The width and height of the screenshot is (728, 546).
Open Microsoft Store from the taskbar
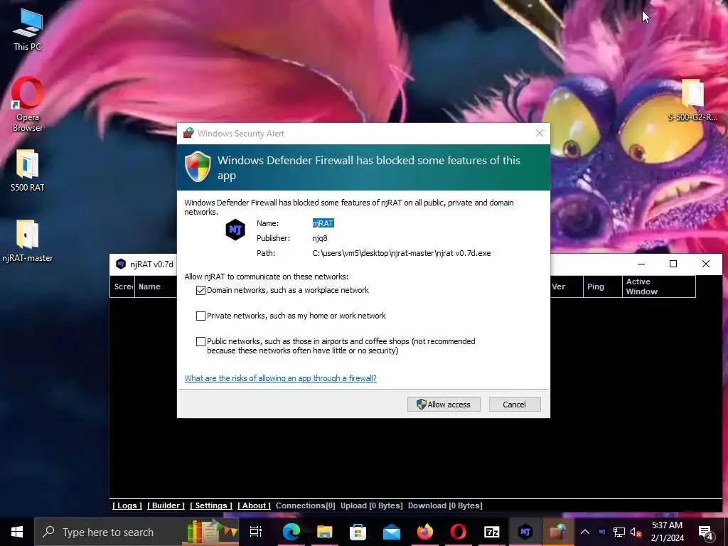pos(358,532)
